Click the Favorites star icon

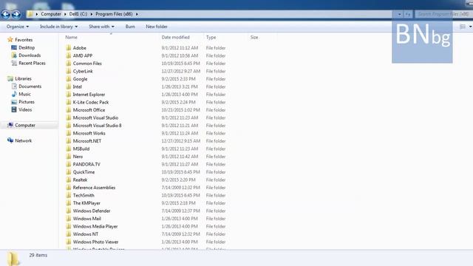(10, 39)
